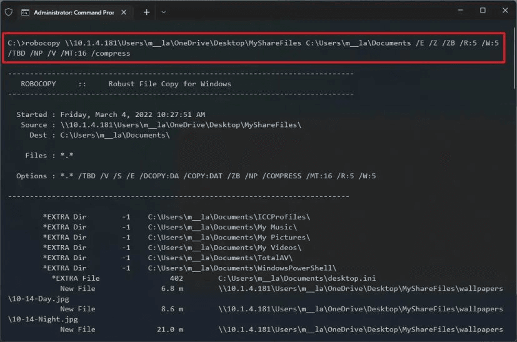Viewport: 517px width, 342px height.
Task: Maximize the terminal window
Action: point(483,11)
